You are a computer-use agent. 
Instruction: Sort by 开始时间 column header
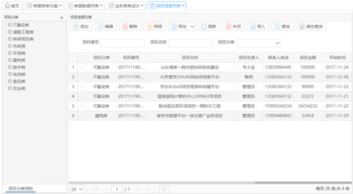pyautogui.click(x=337, y=58)
